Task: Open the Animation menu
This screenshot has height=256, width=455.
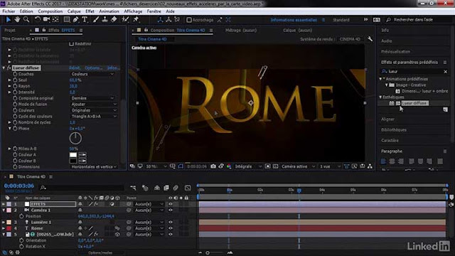Action: [x=109, y=11]
